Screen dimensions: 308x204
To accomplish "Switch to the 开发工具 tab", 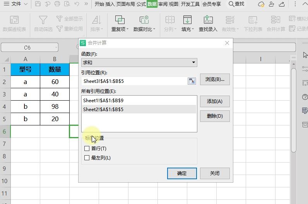I will click(x=190, y=4).
